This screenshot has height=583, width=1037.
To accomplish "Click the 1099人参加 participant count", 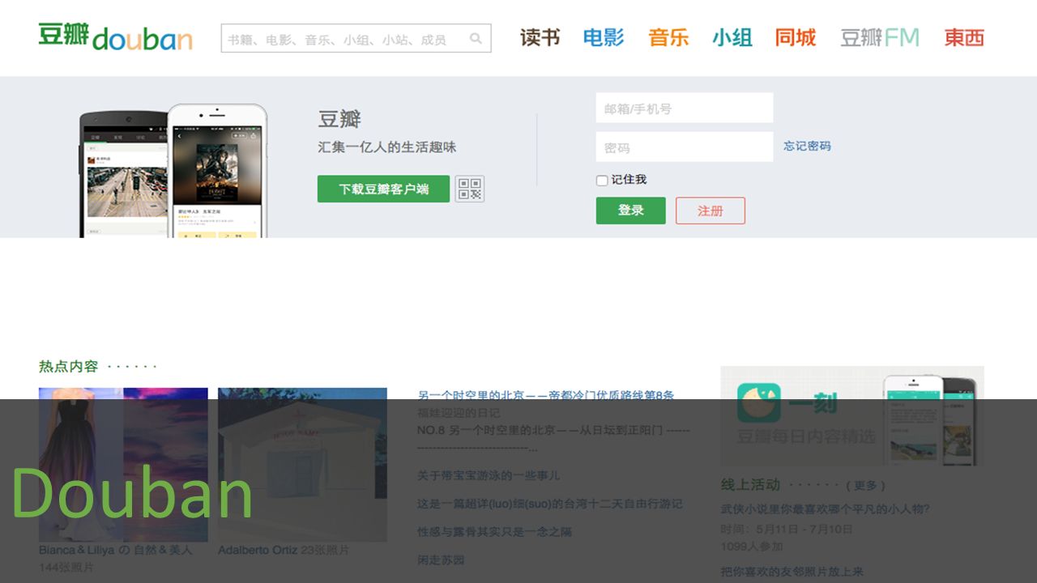I will [752, 547].
